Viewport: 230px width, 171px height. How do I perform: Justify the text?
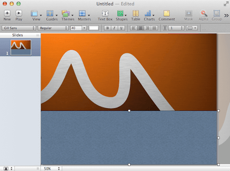click(154, 28)
